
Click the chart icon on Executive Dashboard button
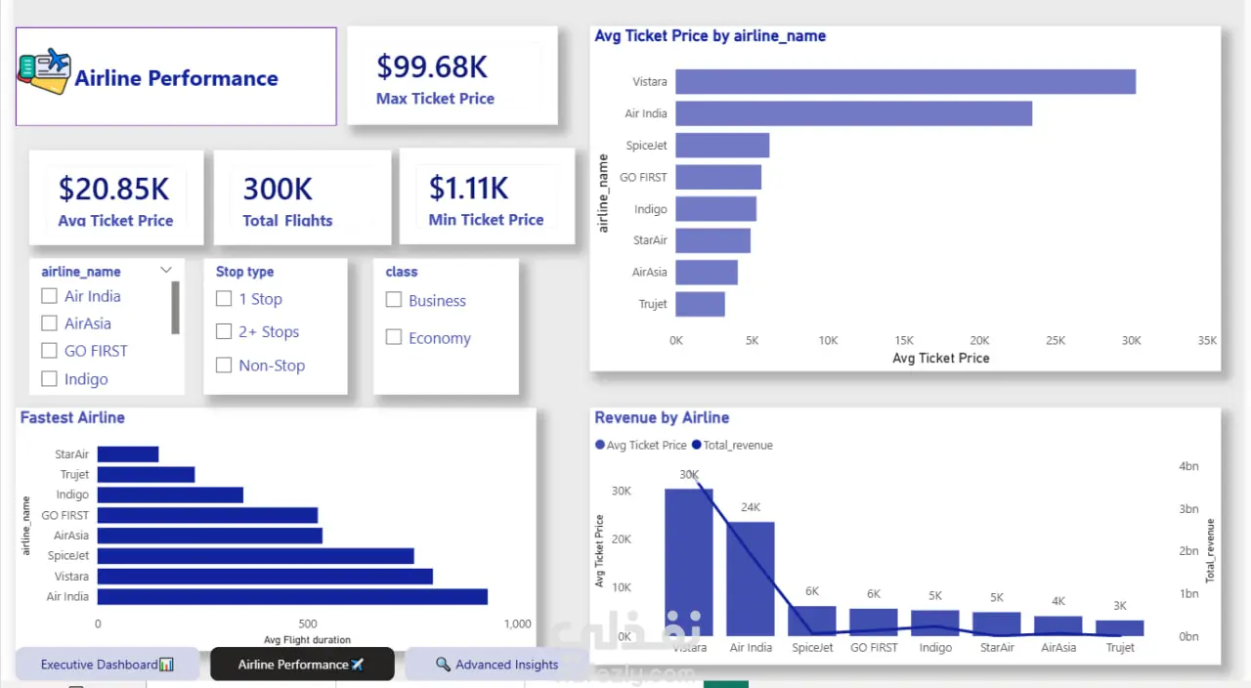coord(166,665)
